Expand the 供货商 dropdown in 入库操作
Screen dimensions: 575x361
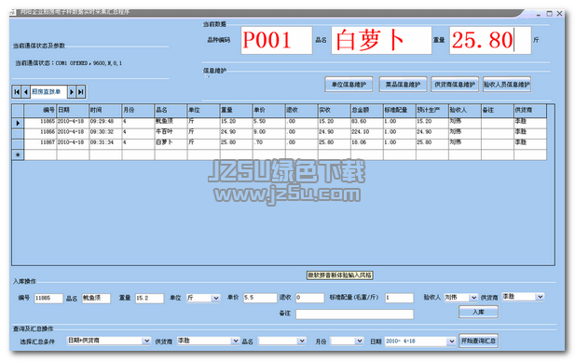[x=541, y=297]
